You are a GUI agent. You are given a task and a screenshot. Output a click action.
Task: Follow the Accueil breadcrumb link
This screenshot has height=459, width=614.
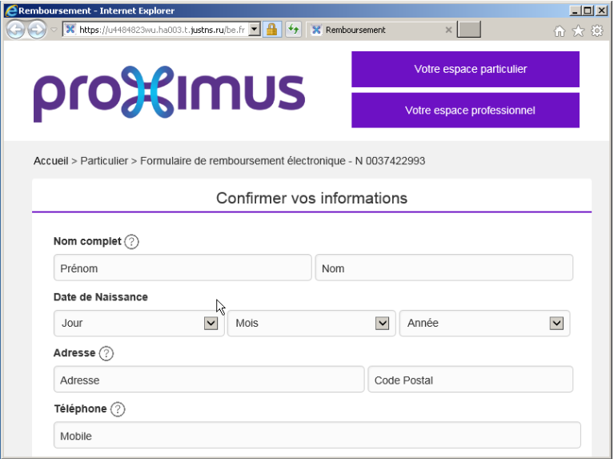(51, 161)
